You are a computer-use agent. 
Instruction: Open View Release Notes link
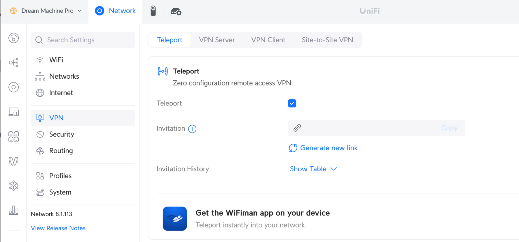[x=58, y=228]
